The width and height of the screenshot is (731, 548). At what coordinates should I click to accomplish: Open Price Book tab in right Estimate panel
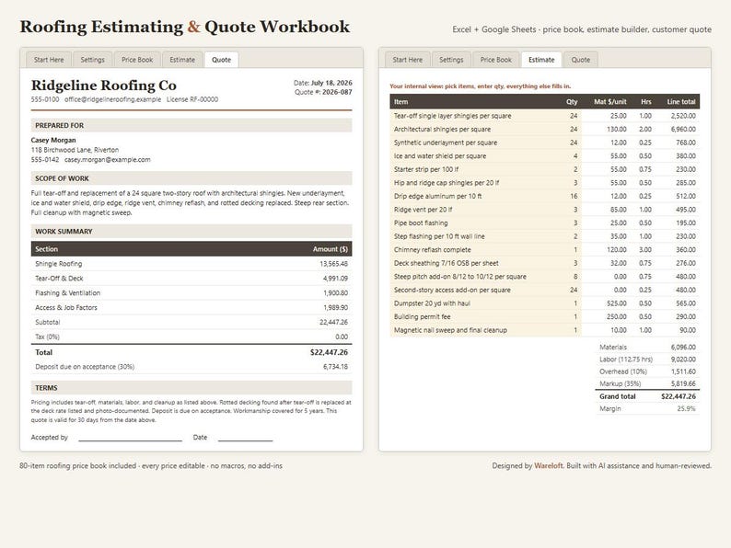tap(496, 60)
